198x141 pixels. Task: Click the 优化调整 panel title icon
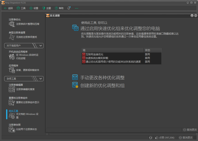(48, 15)
